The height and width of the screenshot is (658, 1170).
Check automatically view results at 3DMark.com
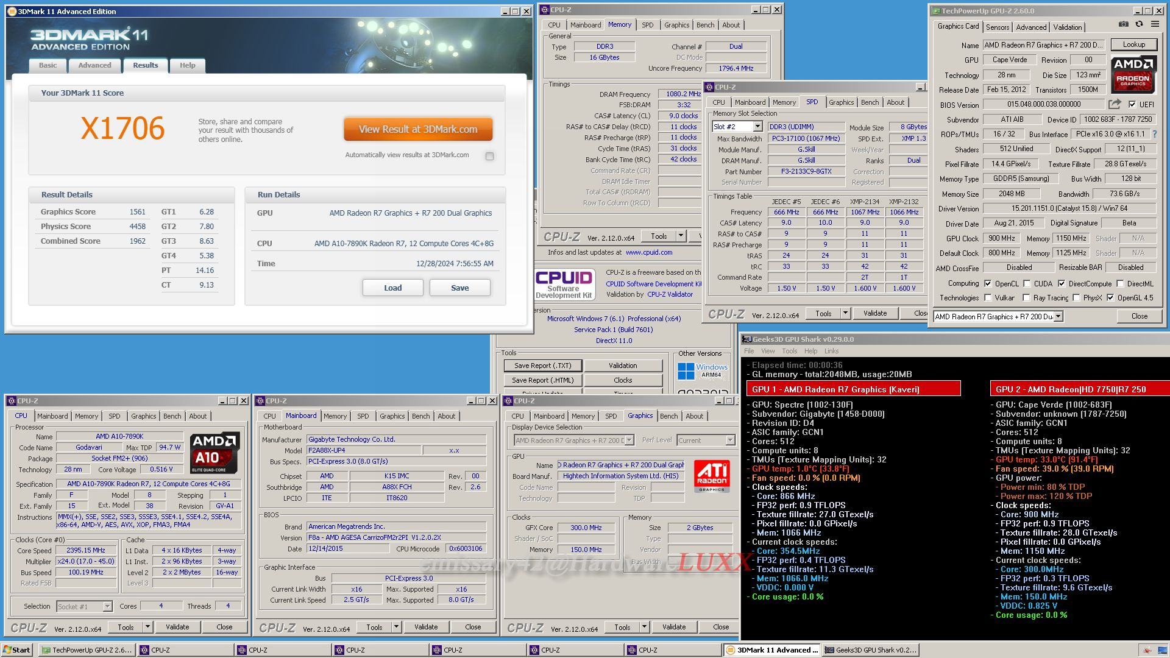click(489, 156)
